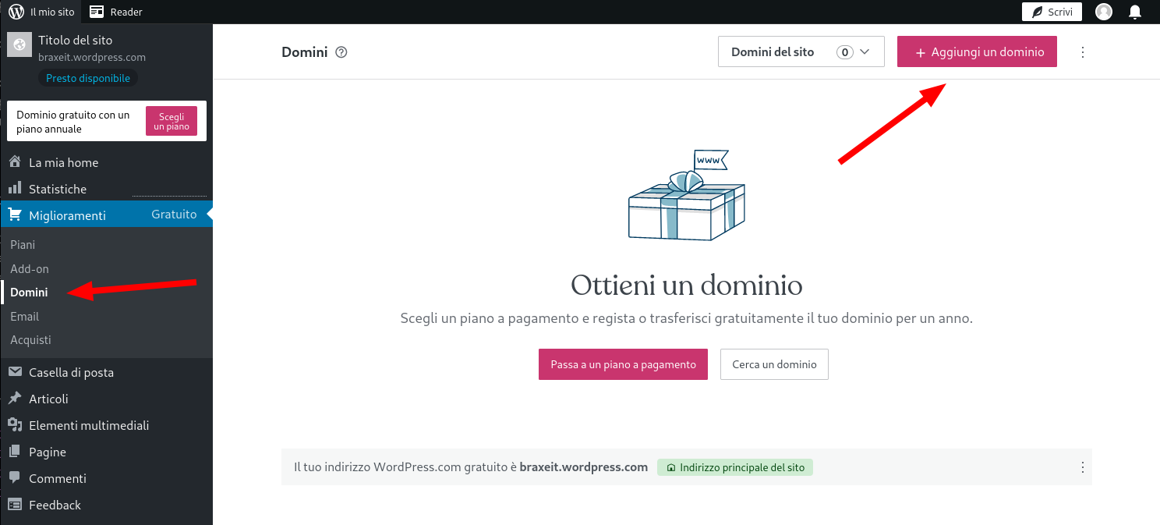The image size is (1160, 525).
Task: Click Dominio gratuito con un piano annuale text
Action: [73, 122]
